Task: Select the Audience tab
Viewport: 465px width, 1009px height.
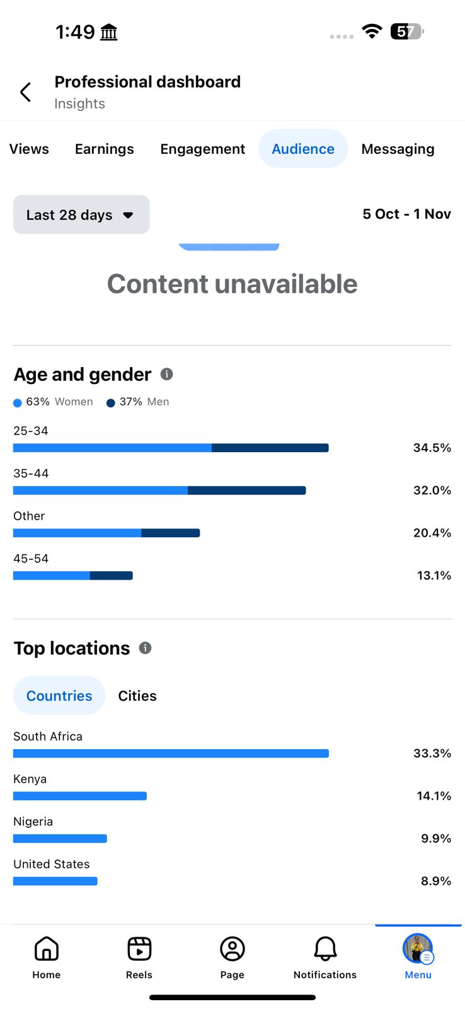Action: [x=303, y=149]
